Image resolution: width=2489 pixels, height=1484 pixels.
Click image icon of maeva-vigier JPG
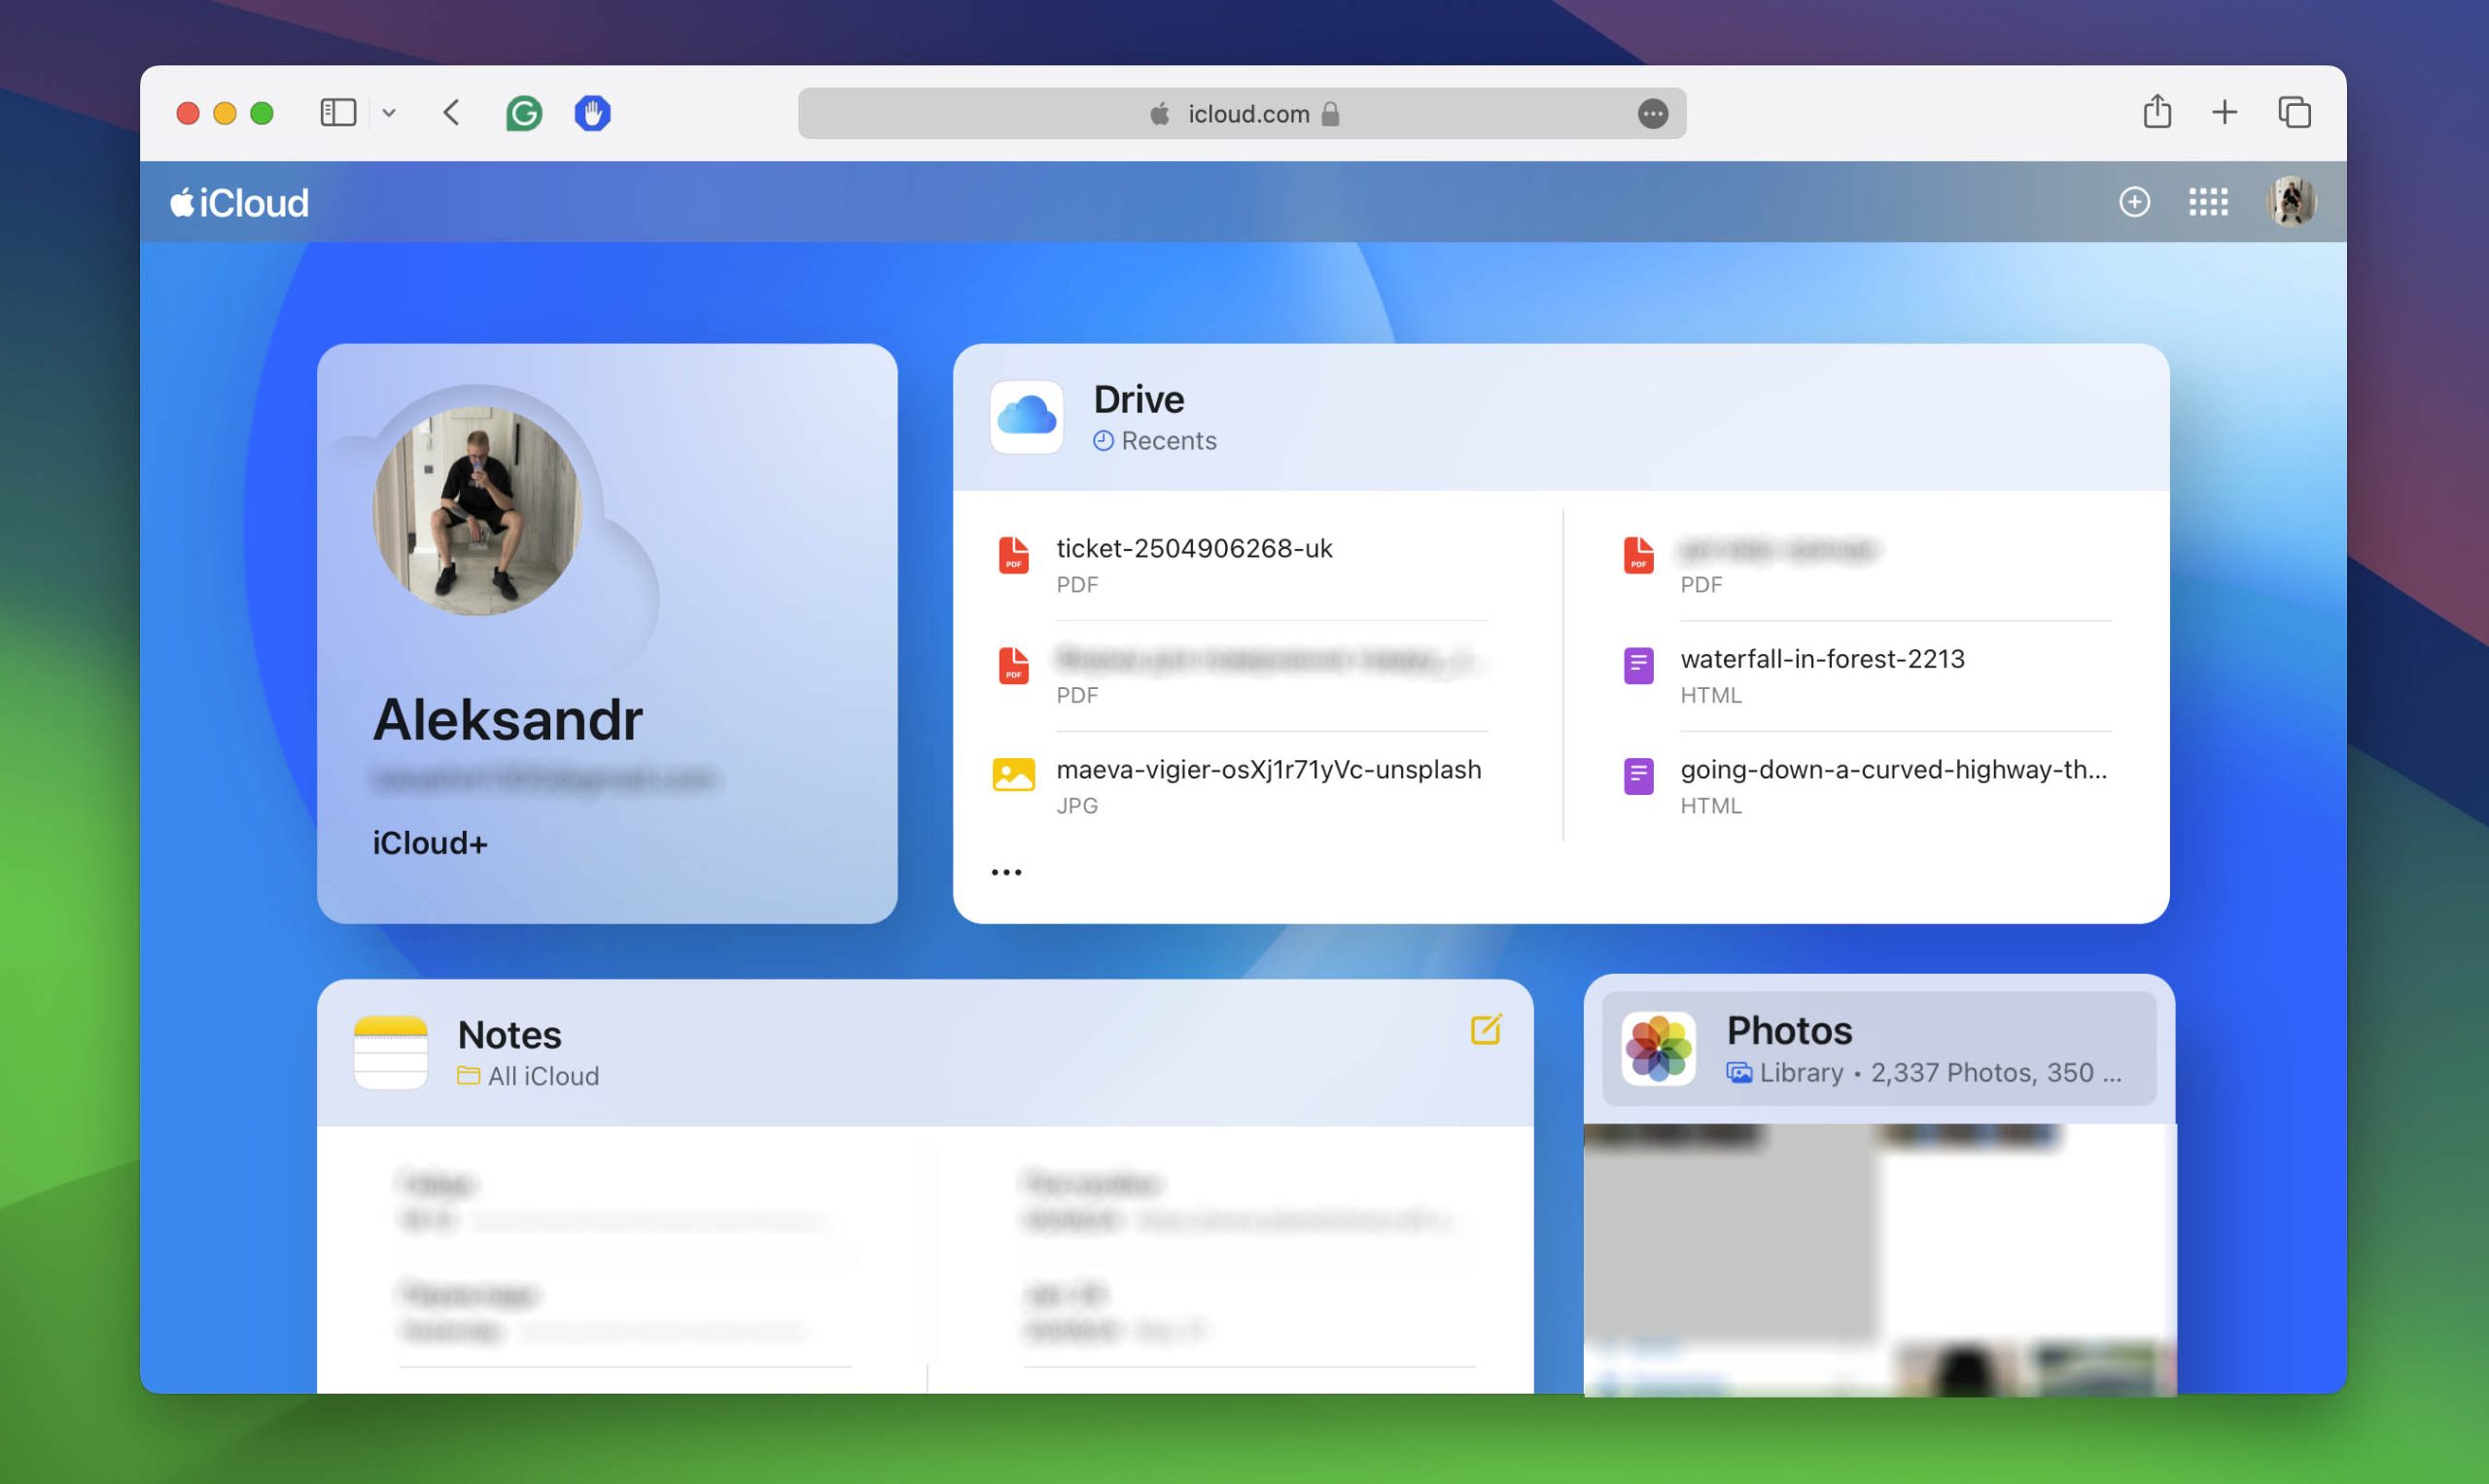point(1013,775)
